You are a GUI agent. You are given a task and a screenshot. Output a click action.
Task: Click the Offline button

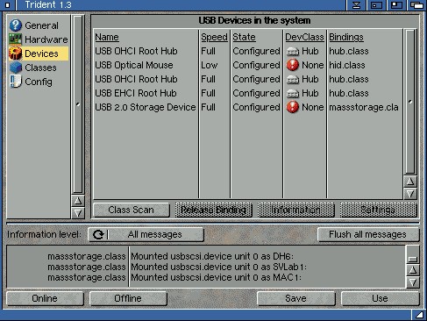128,298
